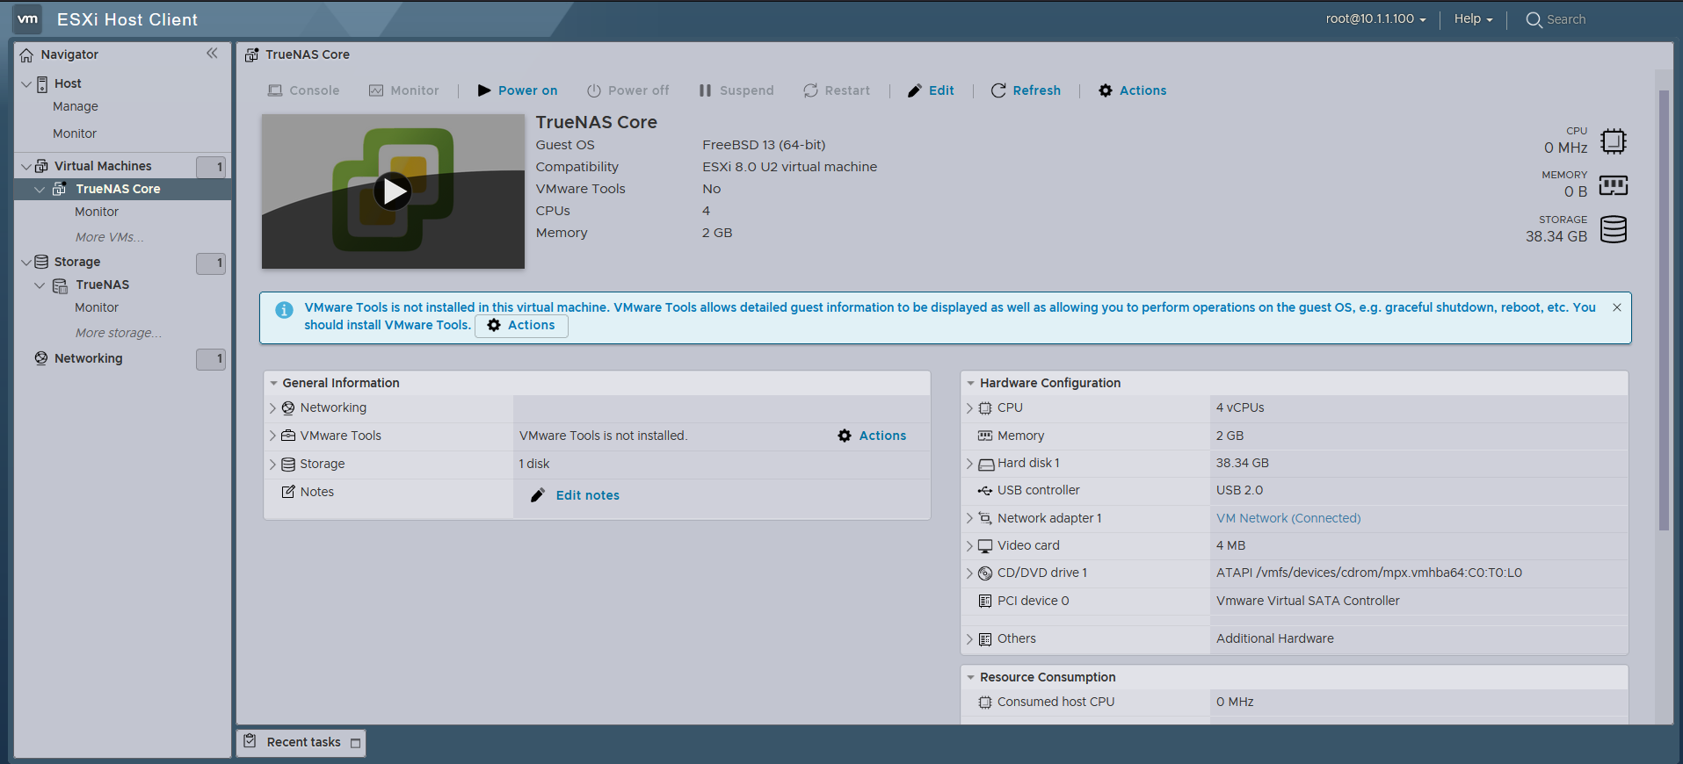The image size is (1683, 764).
Task: Click the gear icon in VMware Tools row
Action: pos(845,436)
